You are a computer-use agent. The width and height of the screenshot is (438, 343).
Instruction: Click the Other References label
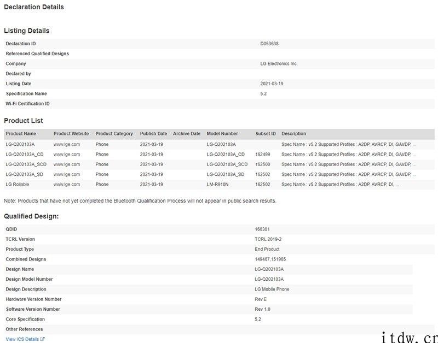point(24,329)
